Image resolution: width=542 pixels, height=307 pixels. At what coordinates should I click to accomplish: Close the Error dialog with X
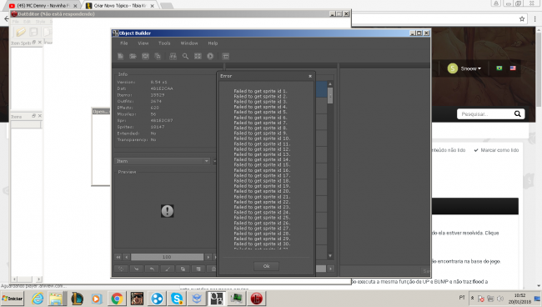(x=310, y=76)
